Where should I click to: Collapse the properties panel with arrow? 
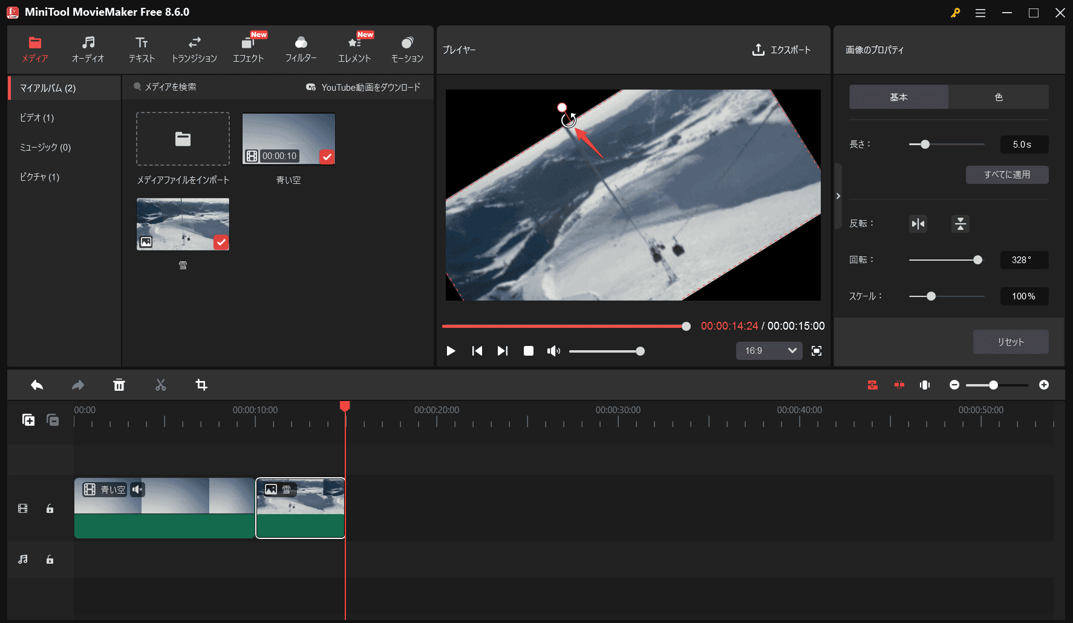[x=838, y=195]
